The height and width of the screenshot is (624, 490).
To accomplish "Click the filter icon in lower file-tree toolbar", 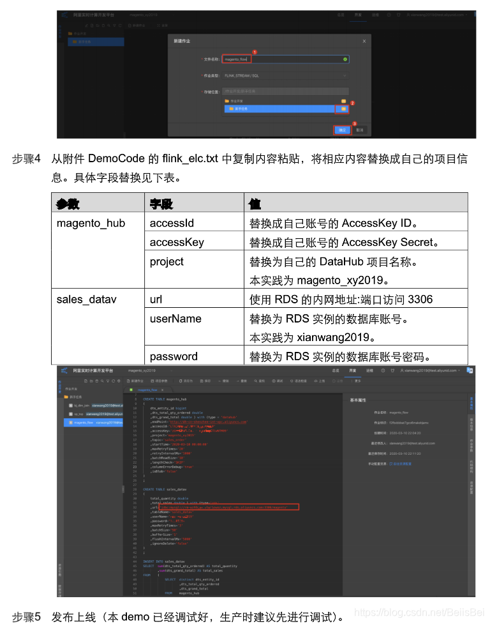I will 107,381.
